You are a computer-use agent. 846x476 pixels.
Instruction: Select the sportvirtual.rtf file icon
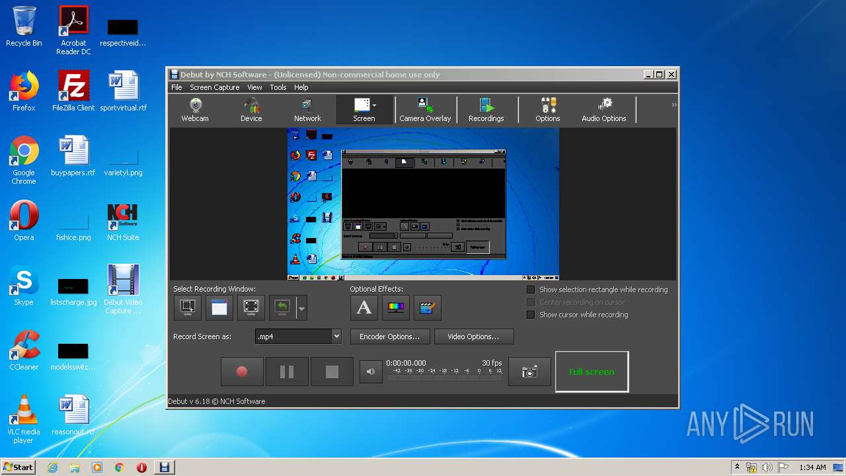point(123,91)
